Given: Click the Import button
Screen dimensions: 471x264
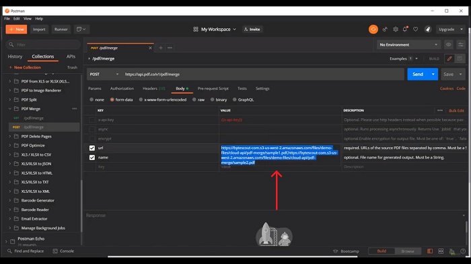Looking at the screenshot, I should point(39,30).
